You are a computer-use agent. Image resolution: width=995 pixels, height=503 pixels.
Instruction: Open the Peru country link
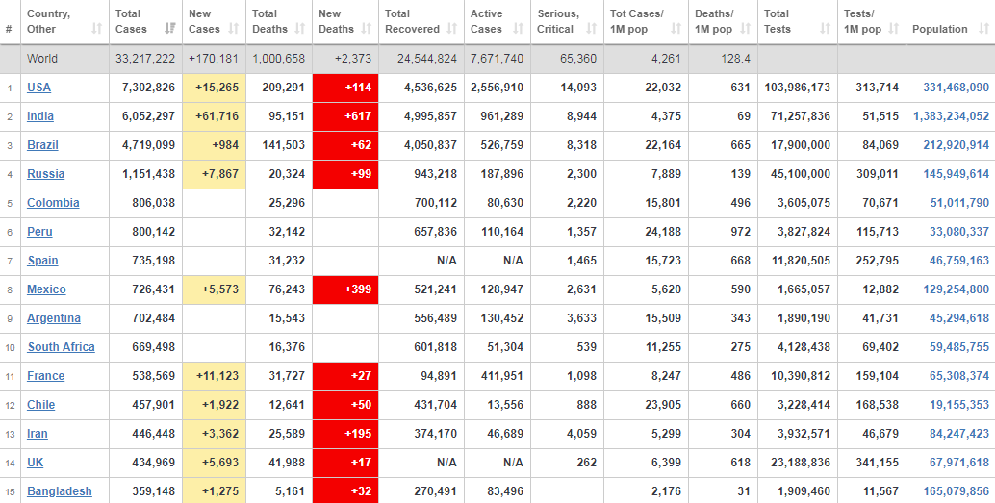click(39, 232)
